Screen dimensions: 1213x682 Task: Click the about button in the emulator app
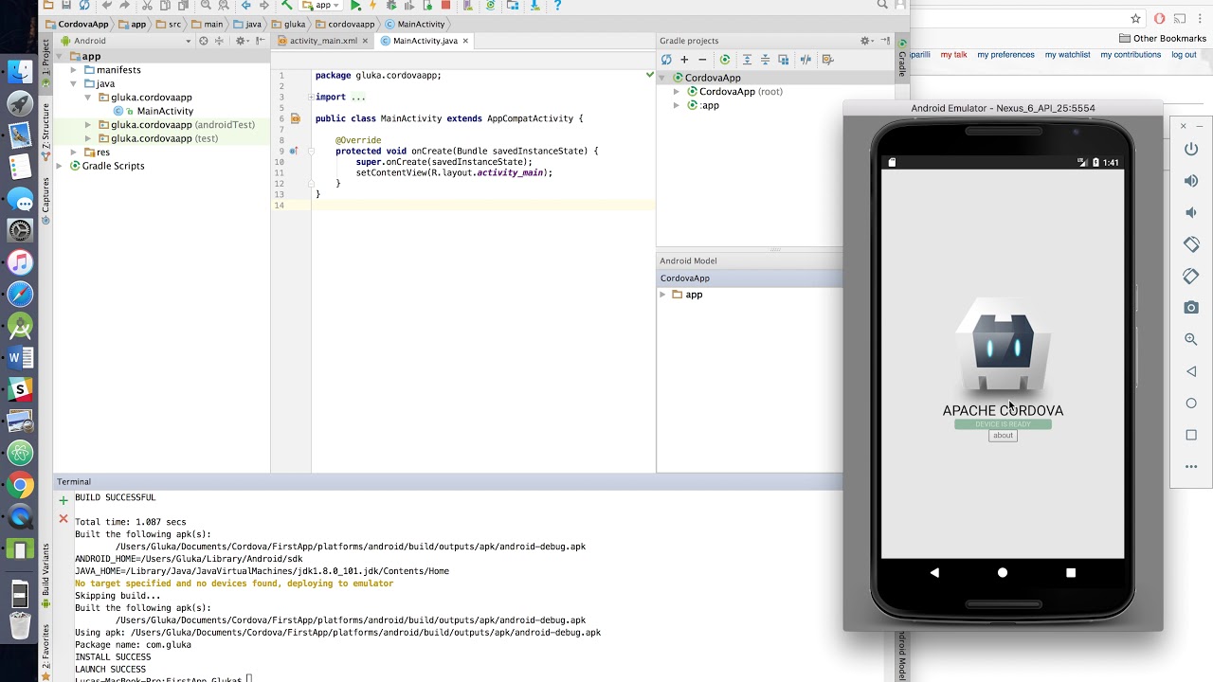[1003, 436]
